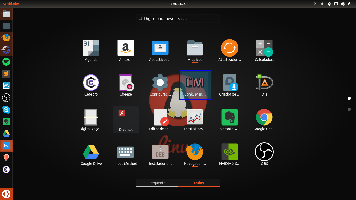356x200 pixels.
Task: Open Sublime Text from the dock
Action: [6, 74]
